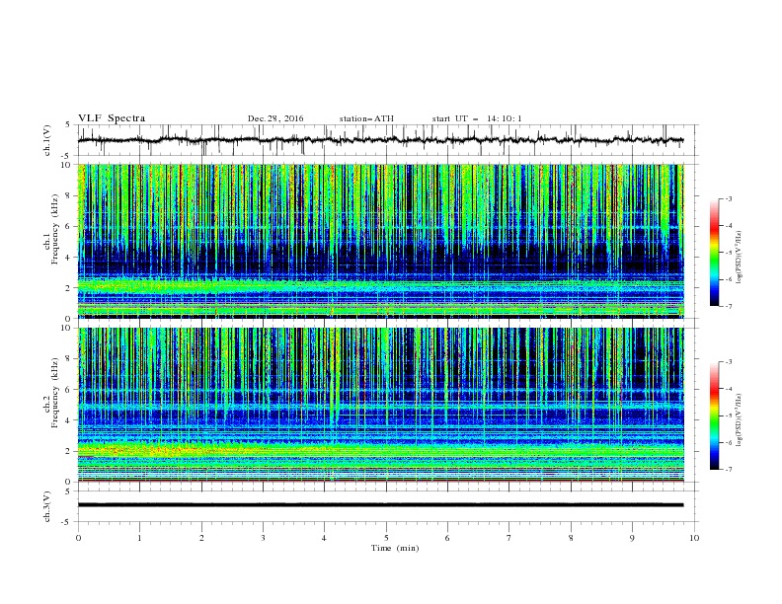Click the ch.1 spectrogram color bar

pos(714,253)
